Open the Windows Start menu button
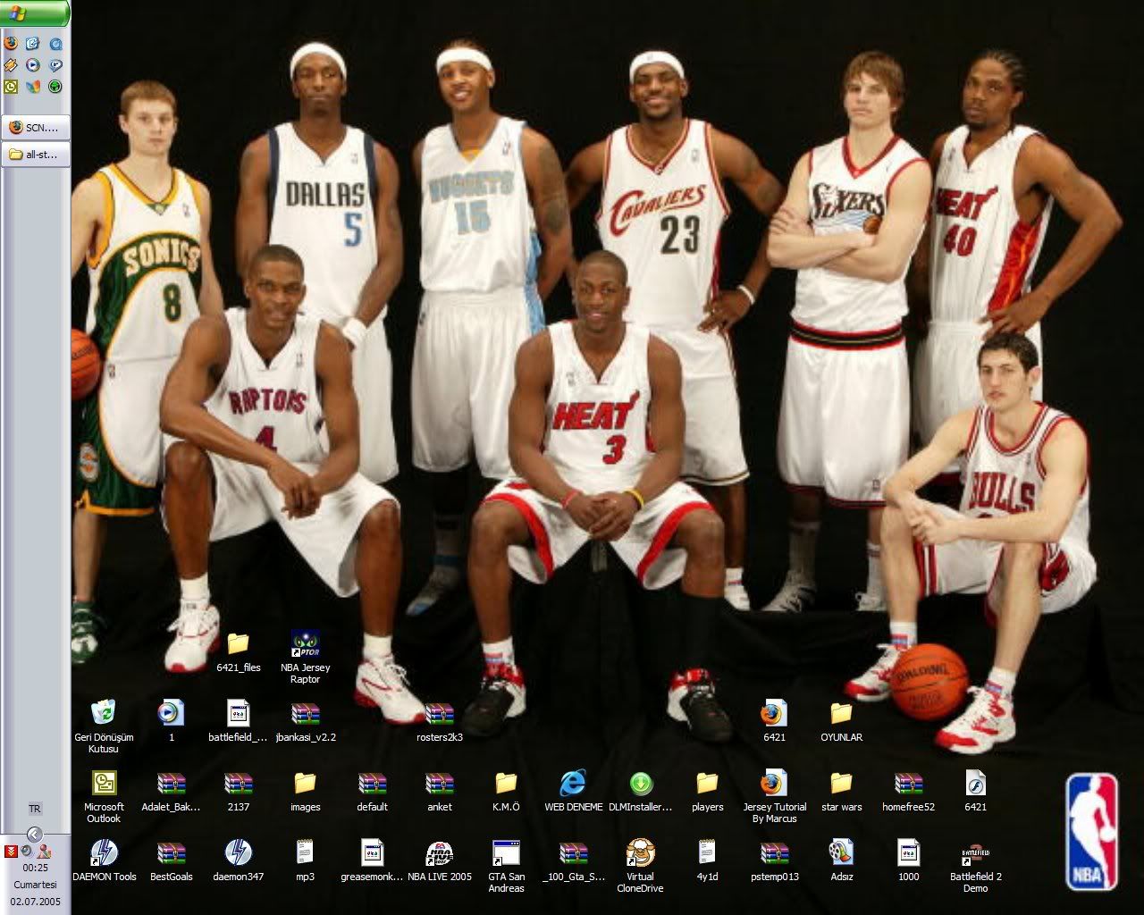 click(35, 13)
